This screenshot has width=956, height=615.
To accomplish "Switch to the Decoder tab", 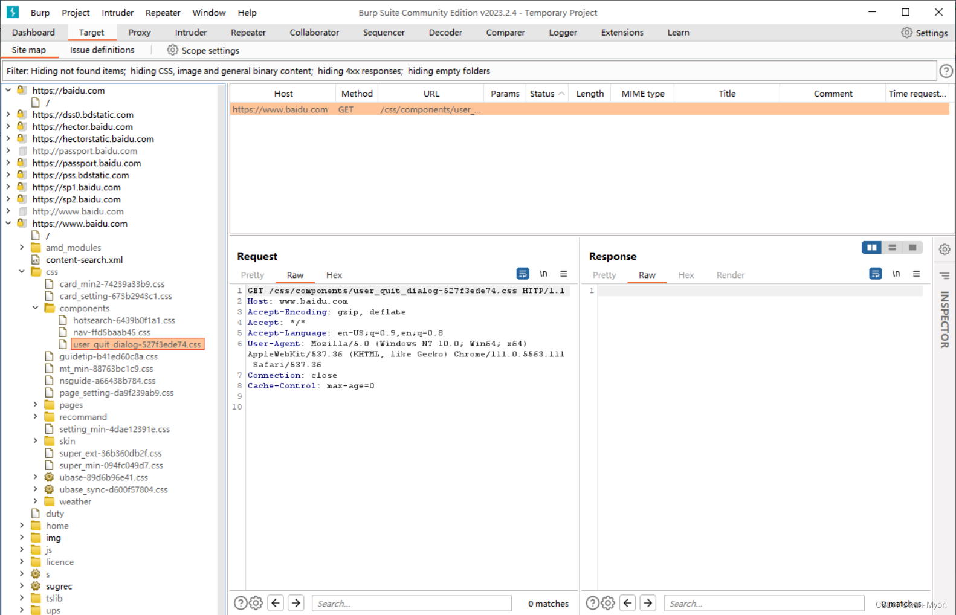I will click(445, 33).
